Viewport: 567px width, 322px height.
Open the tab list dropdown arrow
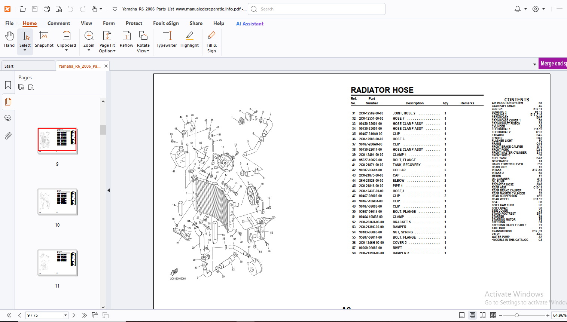tap(534, 64)
